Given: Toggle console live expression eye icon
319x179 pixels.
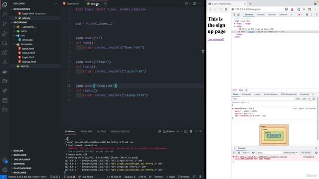Looking at the screenshot, I should 253,153.
